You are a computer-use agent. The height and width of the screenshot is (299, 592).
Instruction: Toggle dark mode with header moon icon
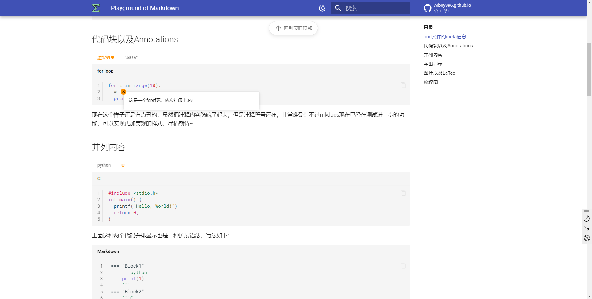322,8
